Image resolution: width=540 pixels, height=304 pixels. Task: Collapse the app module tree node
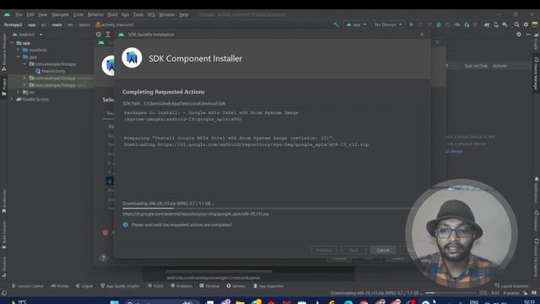(12, 43)
